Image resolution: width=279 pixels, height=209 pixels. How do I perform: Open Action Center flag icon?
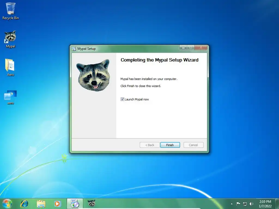238,204
